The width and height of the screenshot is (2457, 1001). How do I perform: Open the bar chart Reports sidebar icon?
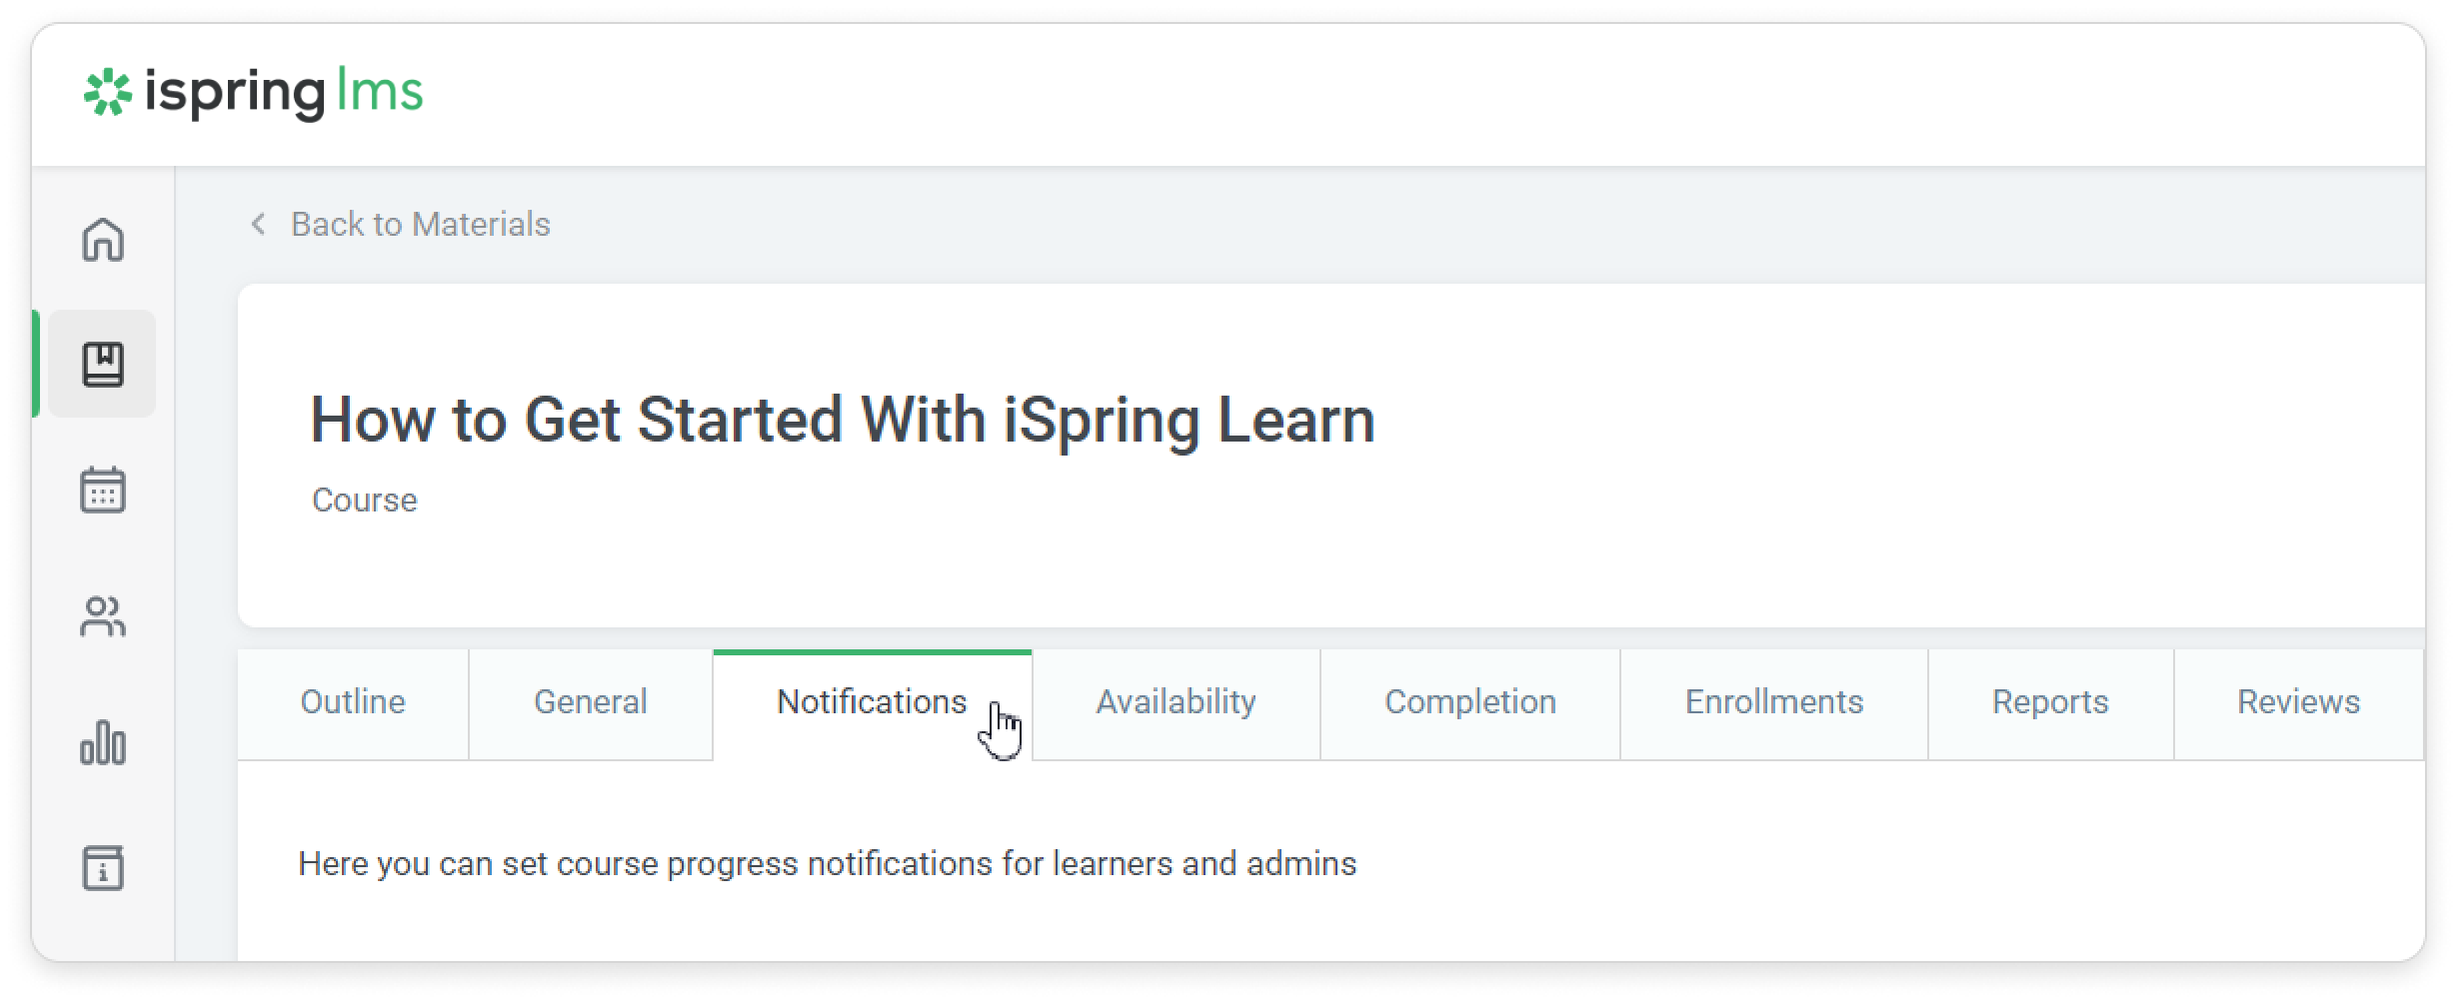[103, 742]
